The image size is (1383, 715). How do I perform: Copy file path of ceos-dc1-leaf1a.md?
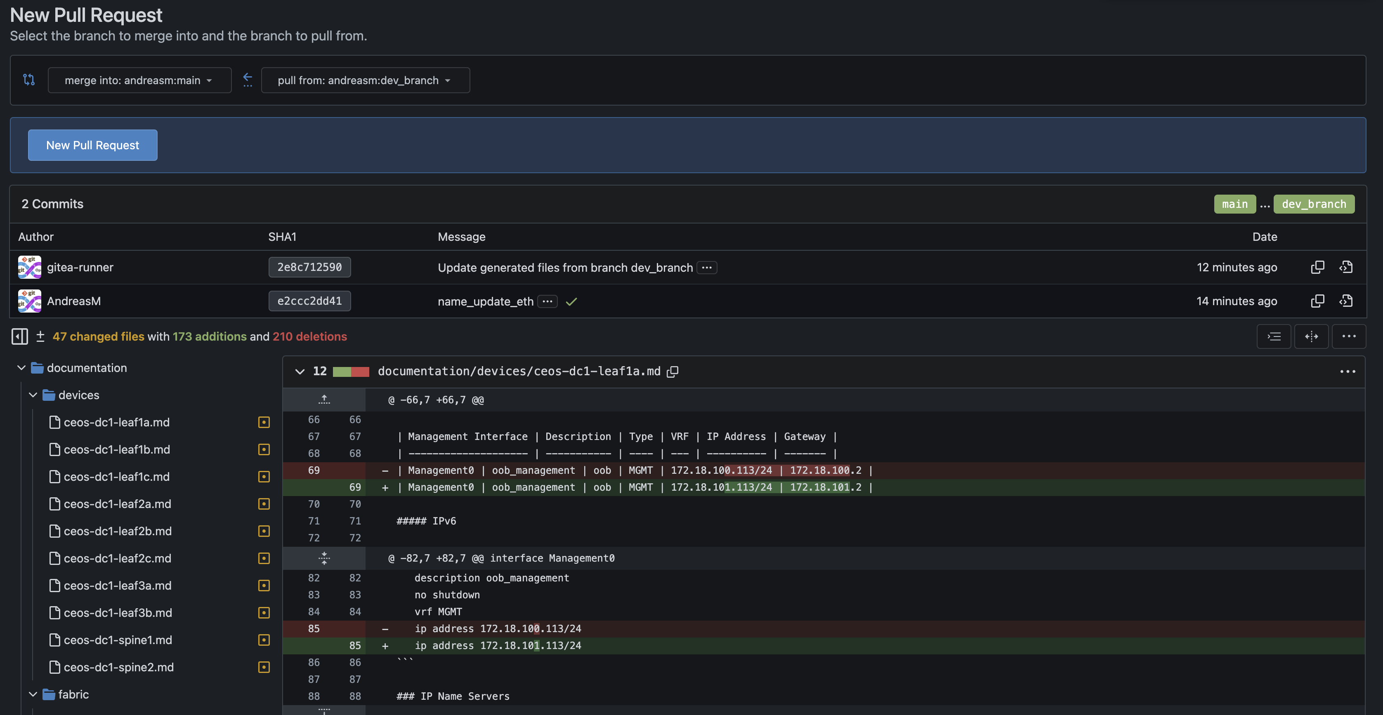[673, 371]
